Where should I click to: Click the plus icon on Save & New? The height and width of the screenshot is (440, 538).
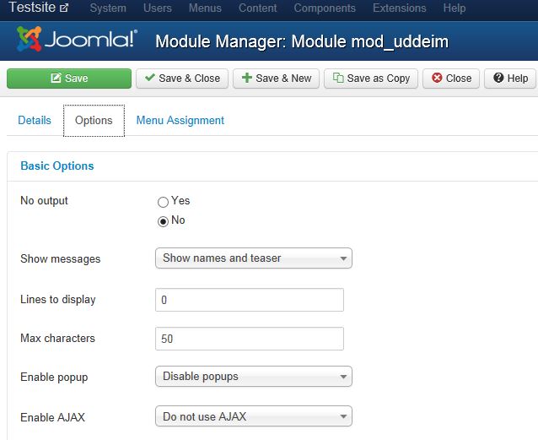point(247,78)
